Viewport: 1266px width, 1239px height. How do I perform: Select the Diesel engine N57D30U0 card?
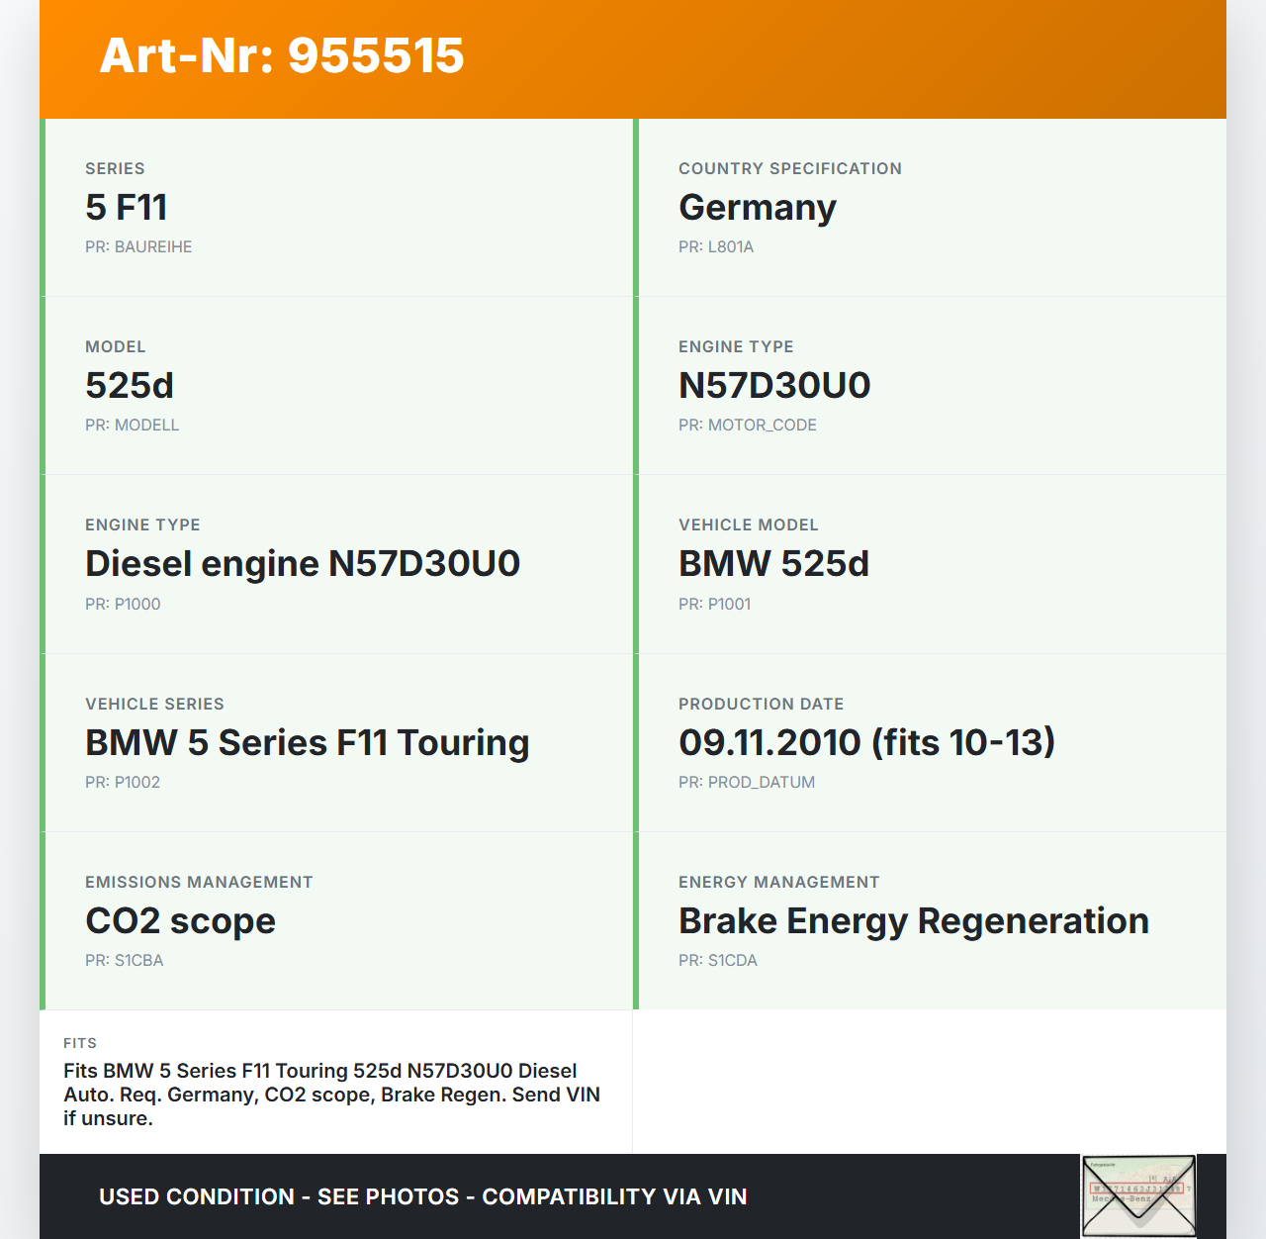(336, 564)
